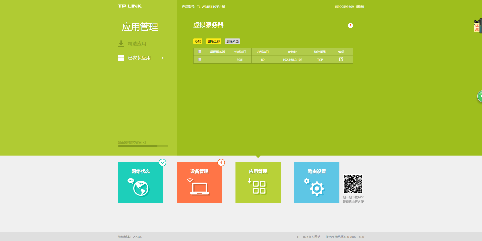Click the 删除所选 button

[232, 41]
